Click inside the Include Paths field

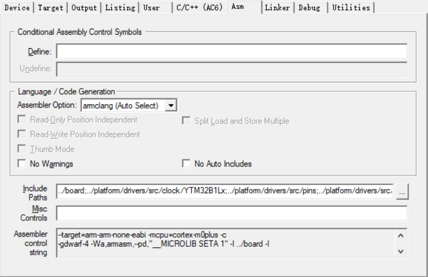(224, 191)
